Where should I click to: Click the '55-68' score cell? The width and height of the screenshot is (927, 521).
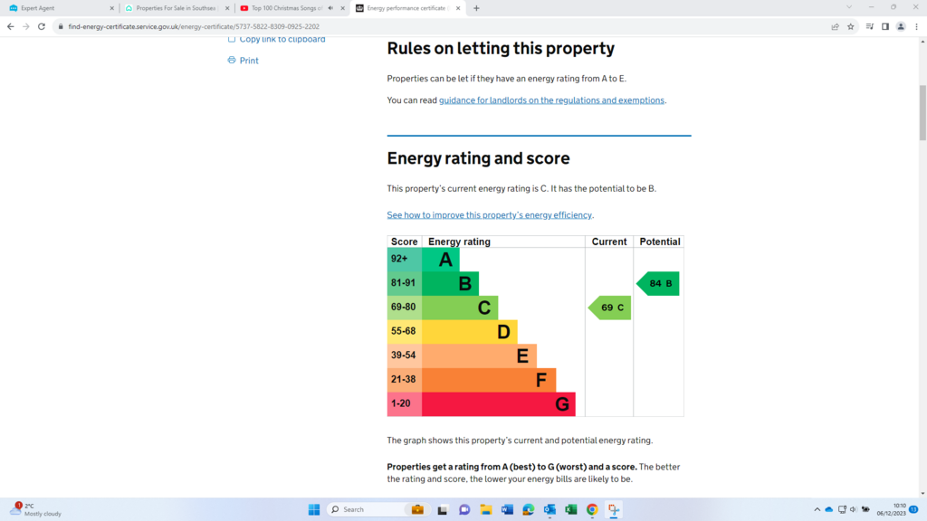[405, 331]
